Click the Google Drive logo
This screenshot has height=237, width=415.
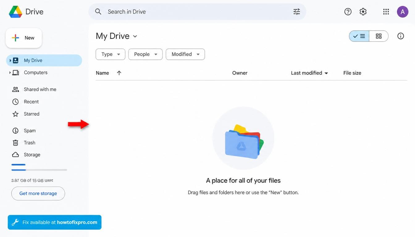point(15,12)
